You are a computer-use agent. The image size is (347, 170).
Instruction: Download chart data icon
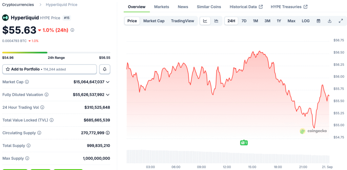329,21
